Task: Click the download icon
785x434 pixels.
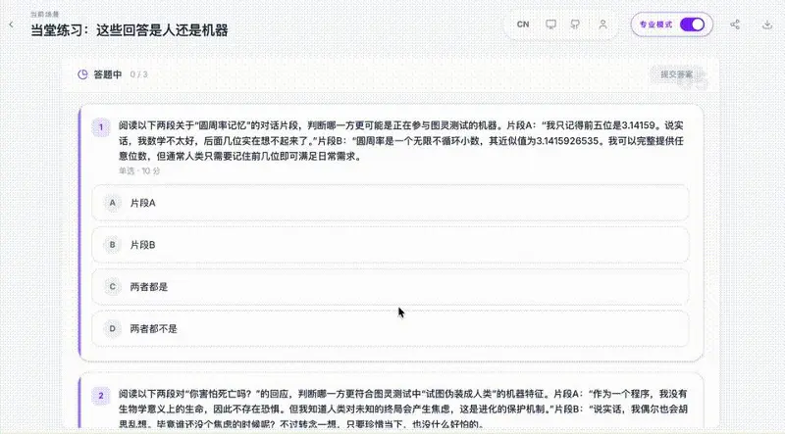Action: 767,24
